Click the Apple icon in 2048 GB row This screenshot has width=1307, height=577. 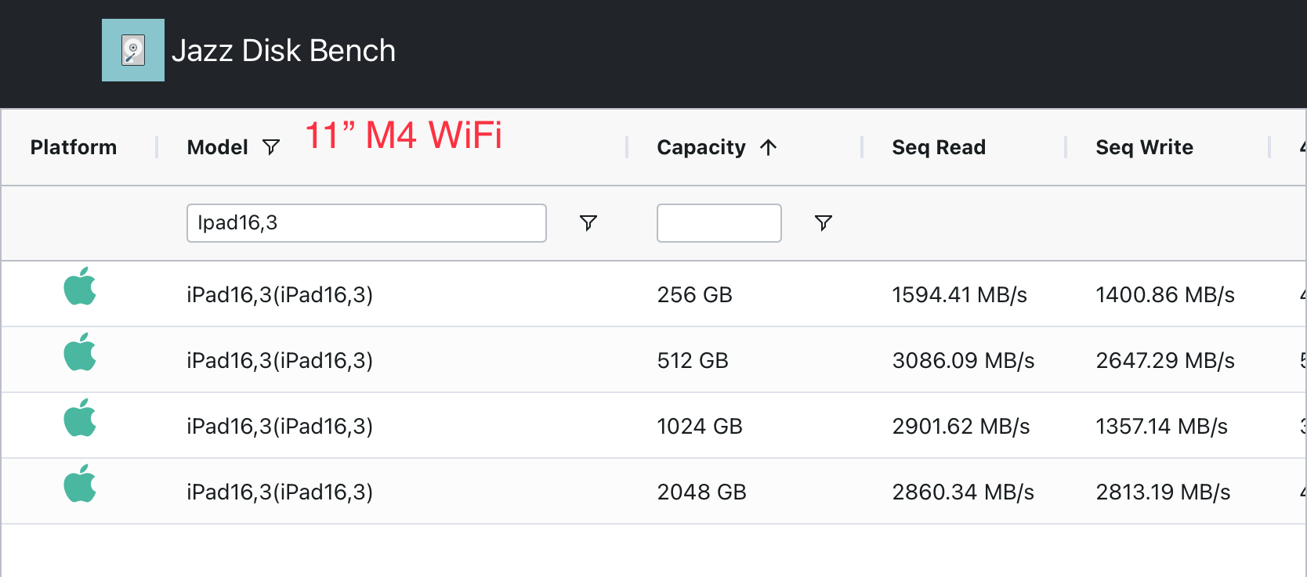(x=80, y=484)
